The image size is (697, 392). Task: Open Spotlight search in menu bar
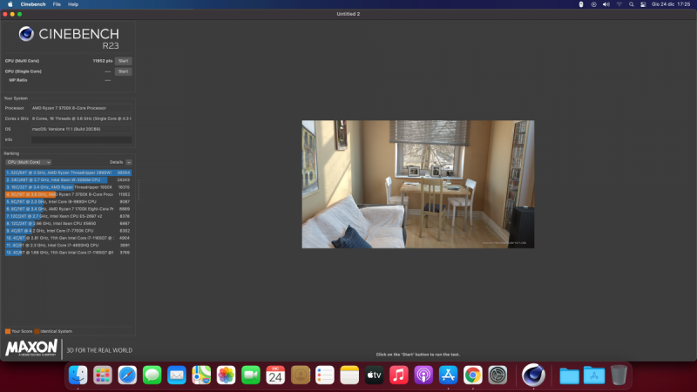631,4
